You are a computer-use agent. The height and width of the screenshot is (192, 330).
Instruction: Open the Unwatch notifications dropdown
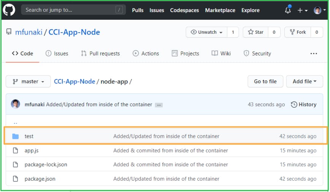(207, 32)
